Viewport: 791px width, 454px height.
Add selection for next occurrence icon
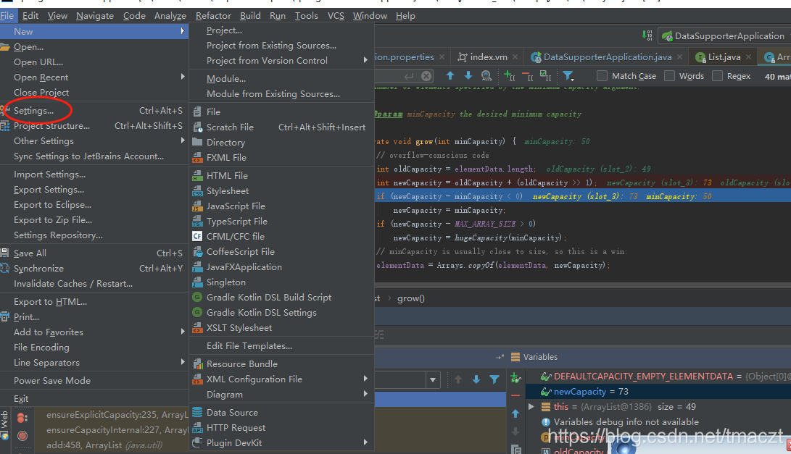click(510, 75)
